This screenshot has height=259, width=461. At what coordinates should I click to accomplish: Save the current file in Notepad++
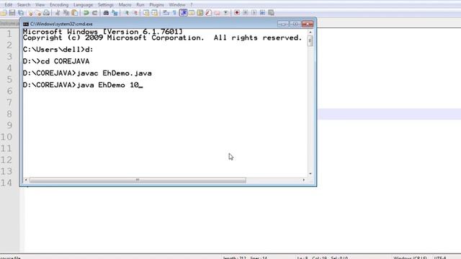coord(12,13)
